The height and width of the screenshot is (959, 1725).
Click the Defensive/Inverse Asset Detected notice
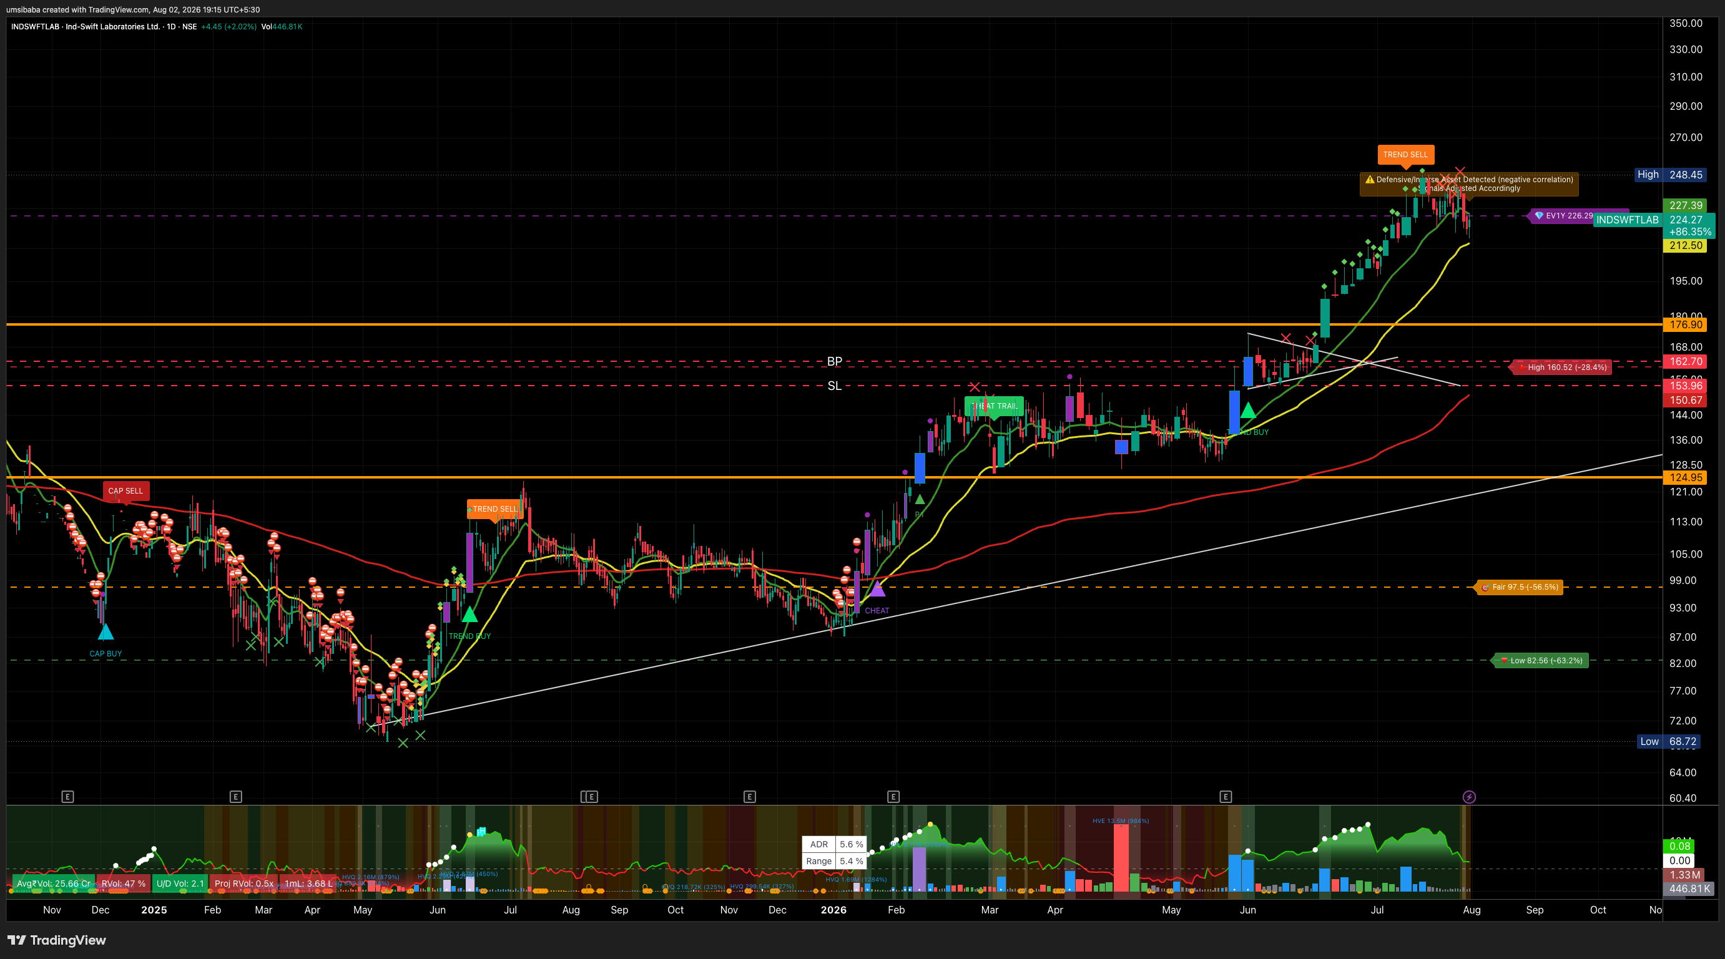(1468, 184)
